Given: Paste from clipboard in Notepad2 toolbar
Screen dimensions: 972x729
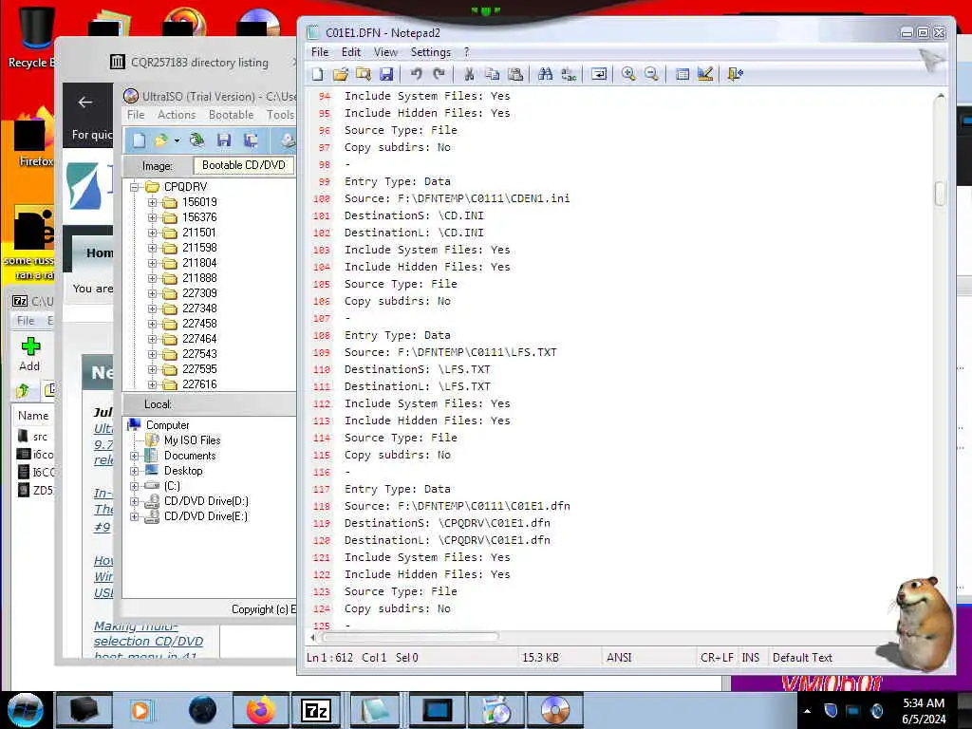Looking at the screenshot, I should click(x=515, y=74).
